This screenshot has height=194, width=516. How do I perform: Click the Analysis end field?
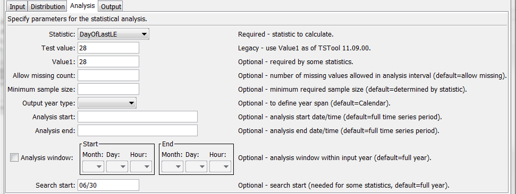(x=138, y=130)
